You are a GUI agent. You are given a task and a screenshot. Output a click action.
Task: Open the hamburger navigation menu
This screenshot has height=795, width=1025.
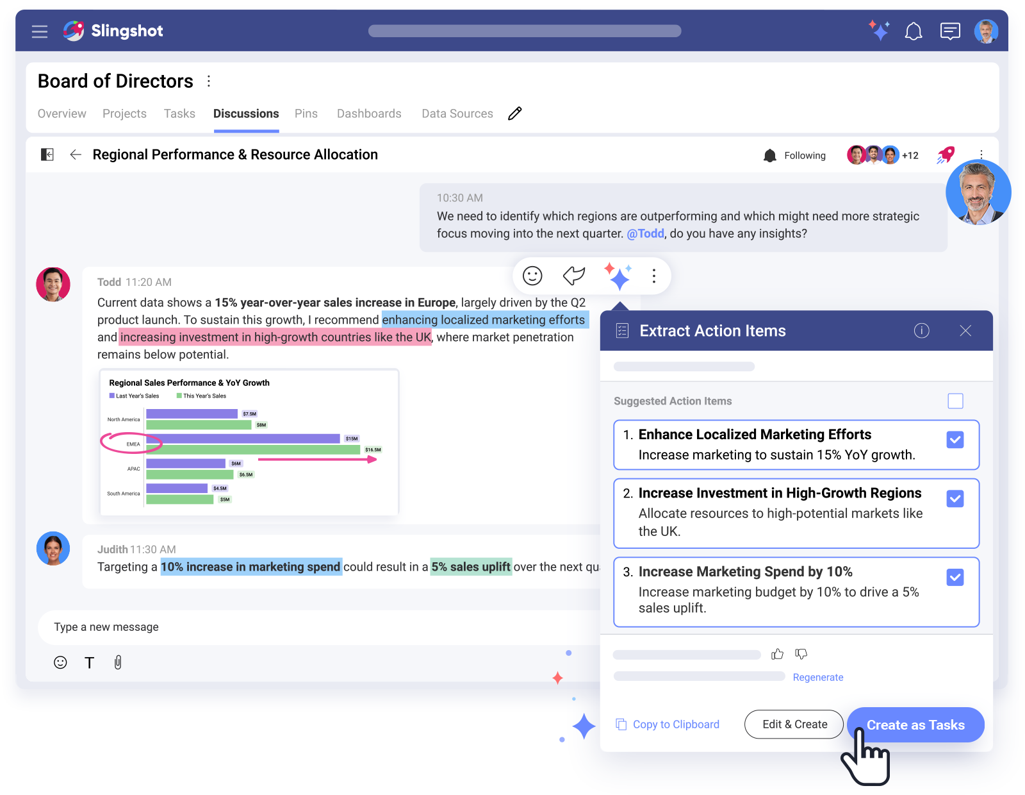40,31
